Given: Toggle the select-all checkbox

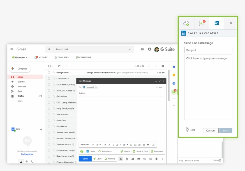Looking at the screenshot, I should pyautogui.click(x=50, y=66).
